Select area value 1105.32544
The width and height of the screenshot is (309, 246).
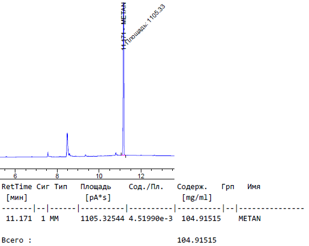coord(103,219)
